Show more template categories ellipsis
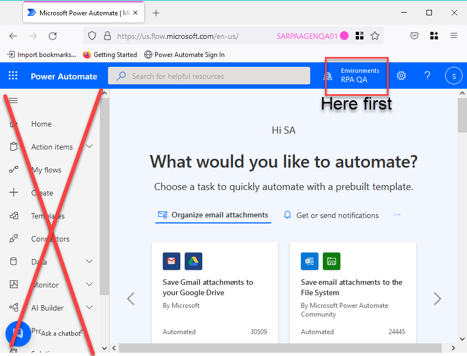Viewport: 467px width, 356px height. 397,215
